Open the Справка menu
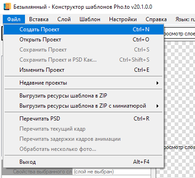The height and width of the screenshot is (178, 195). click(156, 19)
